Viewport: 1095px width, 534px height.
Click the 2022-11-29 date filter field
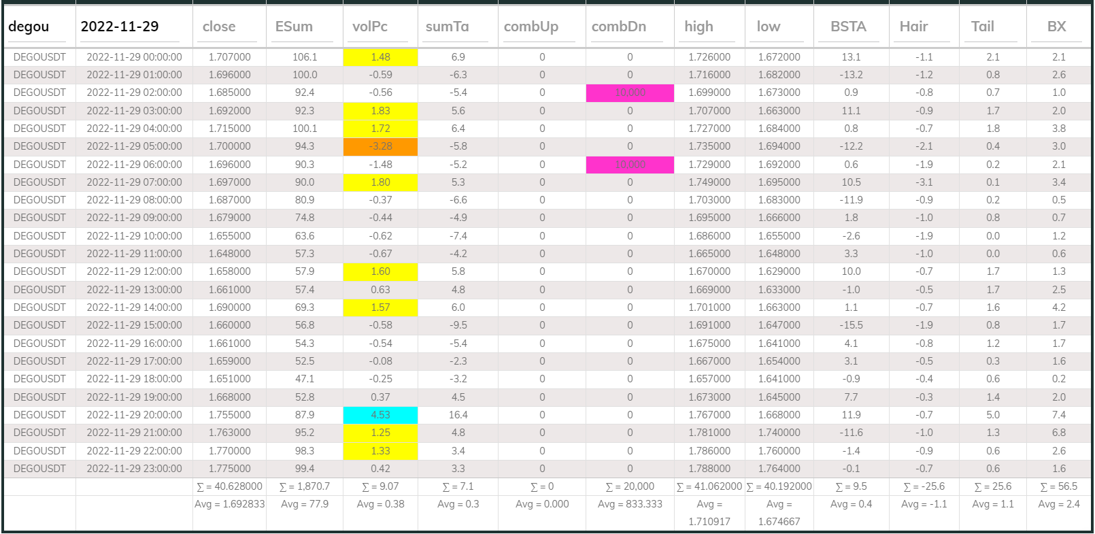(129, 27)
